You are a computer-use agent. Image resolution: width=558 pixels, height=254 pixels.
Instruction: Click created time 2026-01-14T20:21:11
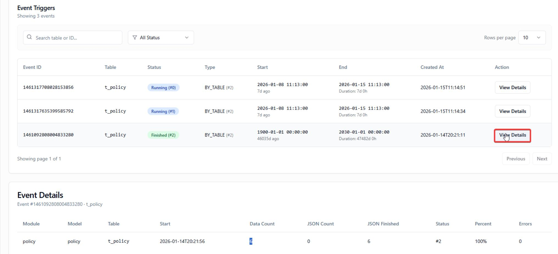pyautogui.click(x=443, y=135)
